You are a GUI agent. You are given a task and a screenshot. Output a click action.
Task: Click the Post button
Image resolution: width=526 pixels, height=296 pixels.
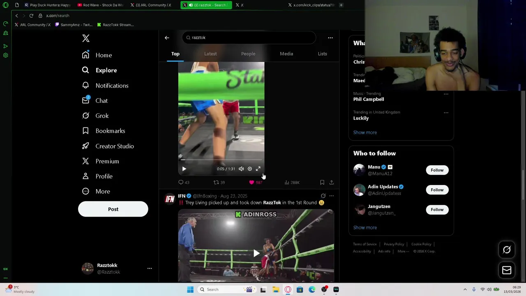click(x=113, y=209)
